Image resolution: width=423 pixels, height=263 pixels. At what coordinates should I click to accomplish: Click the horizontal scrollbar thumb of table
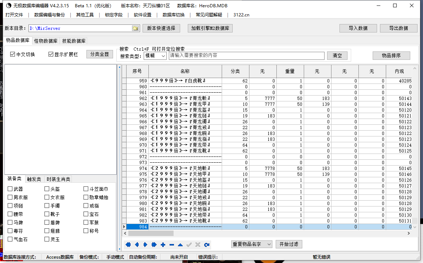[151, 233]
